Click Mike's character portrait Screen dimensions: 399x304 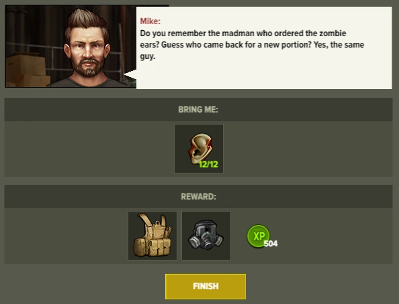click(71, 46)
